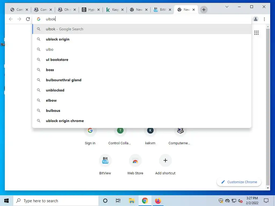Open the notification center icon
Viewport: 275px width, 206px height.
click(x=266, y=201)
